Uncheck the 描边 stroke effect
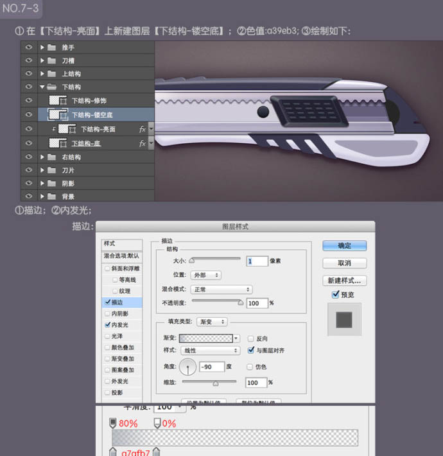This screenshot has height=456, width=443. point(107,302)
